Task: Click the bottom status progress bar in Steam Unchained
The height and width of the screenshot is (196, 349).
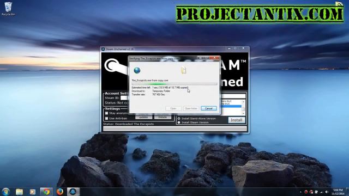Action: (x=175, y=128)
